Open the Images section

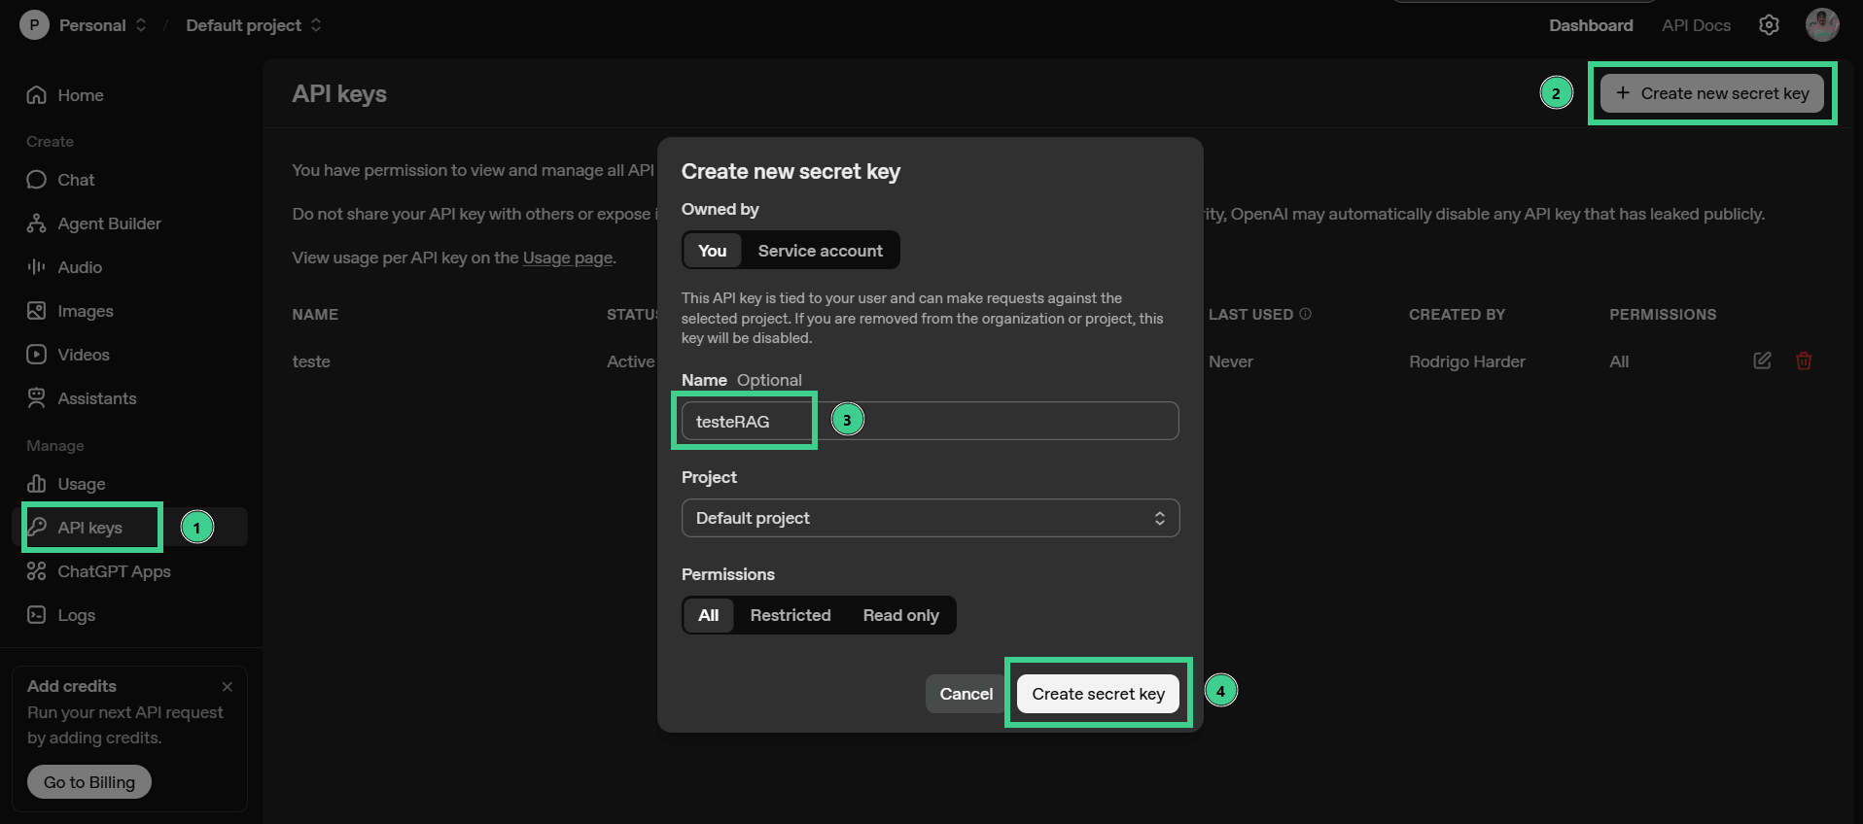[71, 311]
